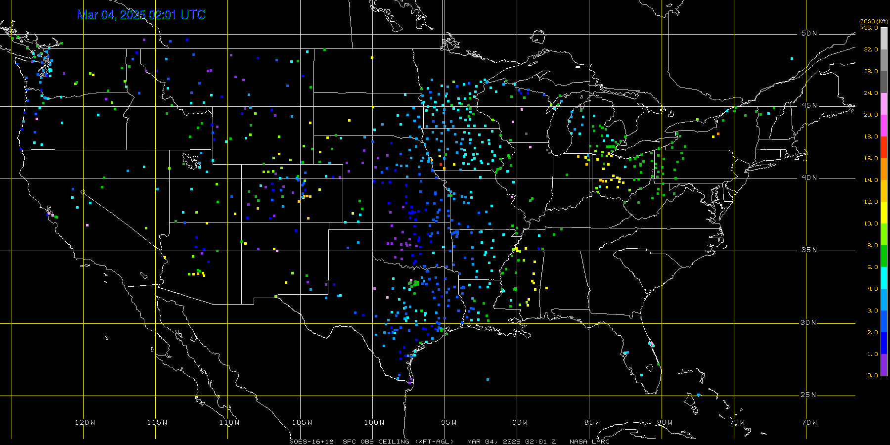Click the 100 W longitude label

click(374, 422)
